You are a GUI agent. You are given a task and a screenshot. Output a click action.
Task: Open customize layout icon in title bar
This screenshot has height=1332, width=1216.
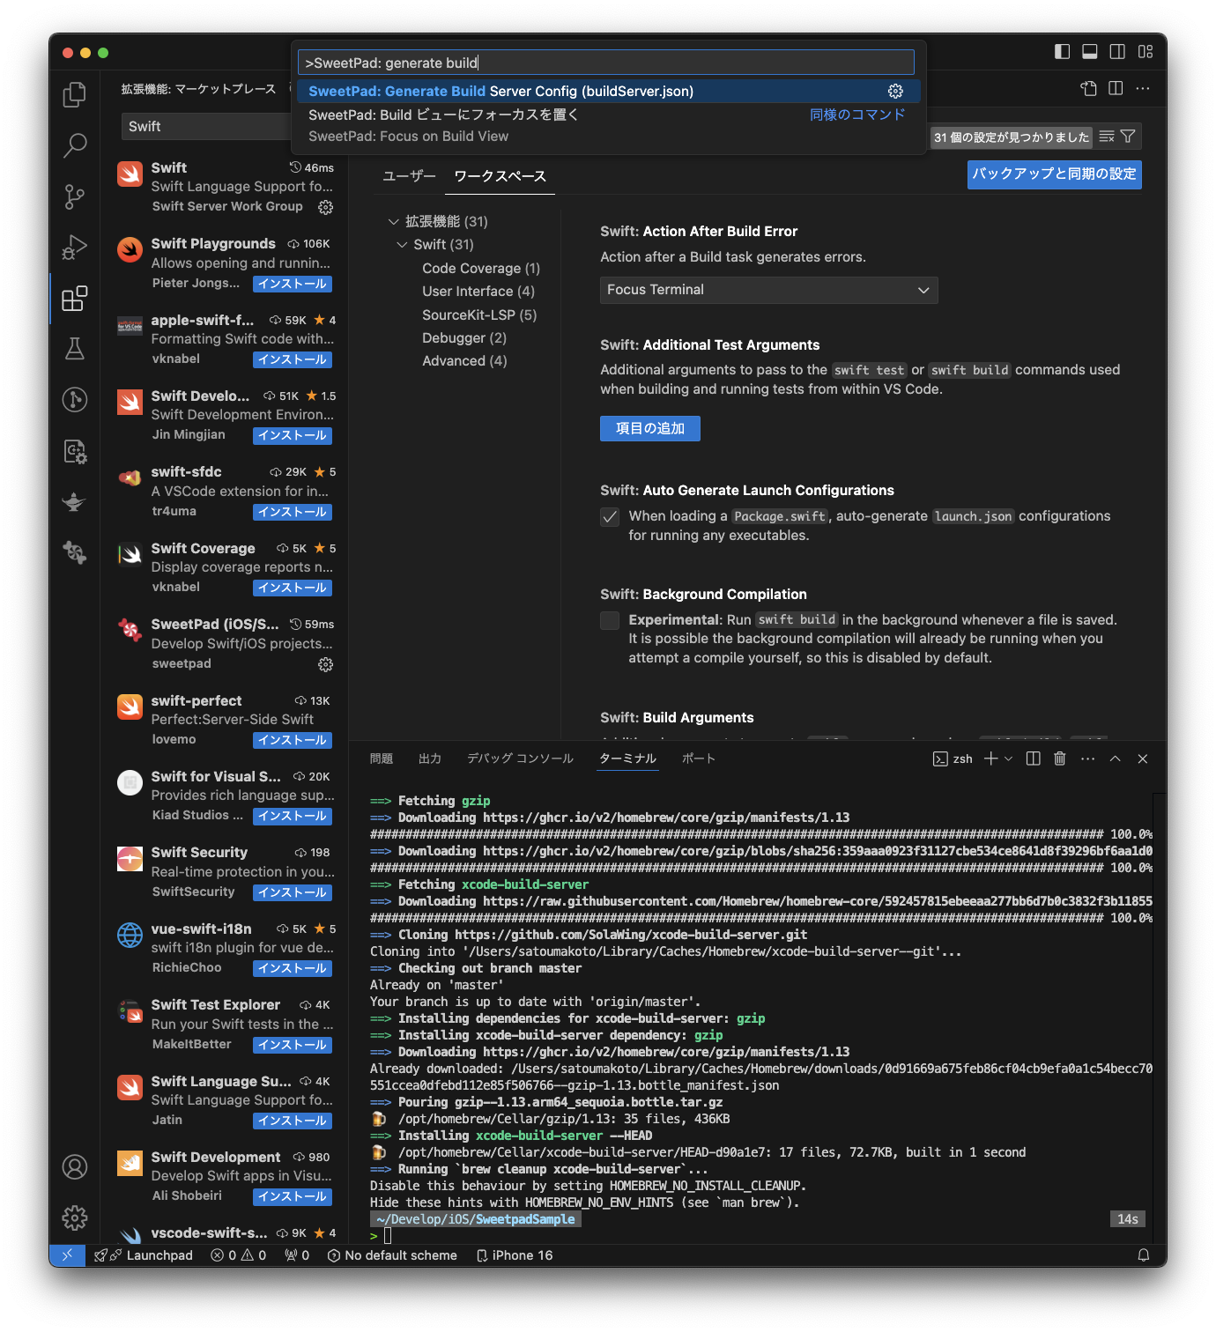[x=1146, y=52]
